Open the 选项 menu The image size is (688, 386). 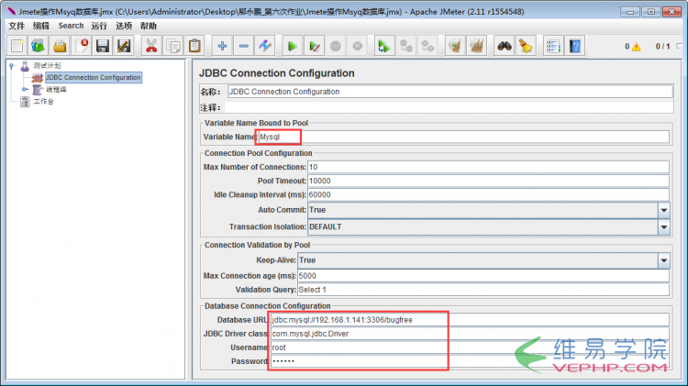click(124, 26)
